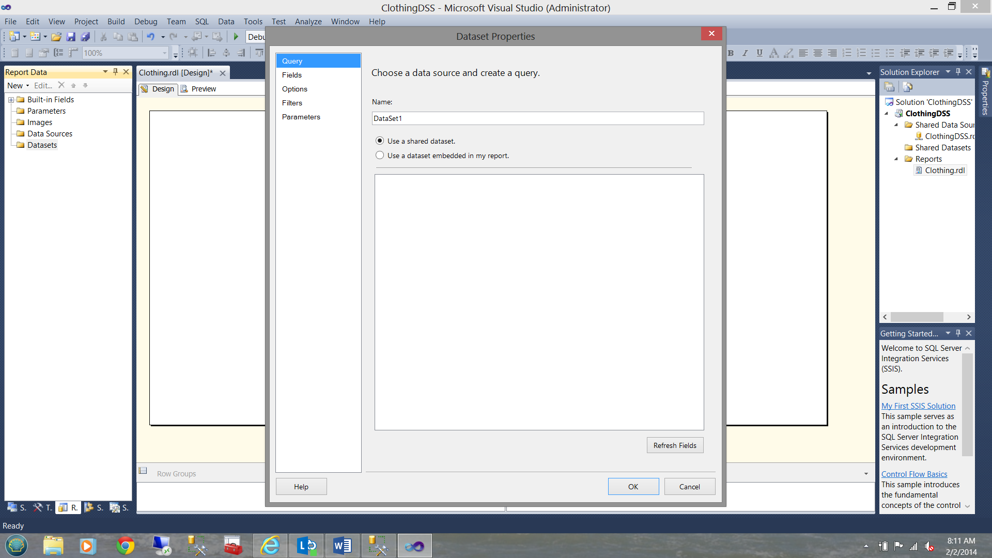Image resolution: width=992 pixels, height=558 pixels.
Task: Select 'Use a dataset embedded in my report'
Action: coord(380,155)
